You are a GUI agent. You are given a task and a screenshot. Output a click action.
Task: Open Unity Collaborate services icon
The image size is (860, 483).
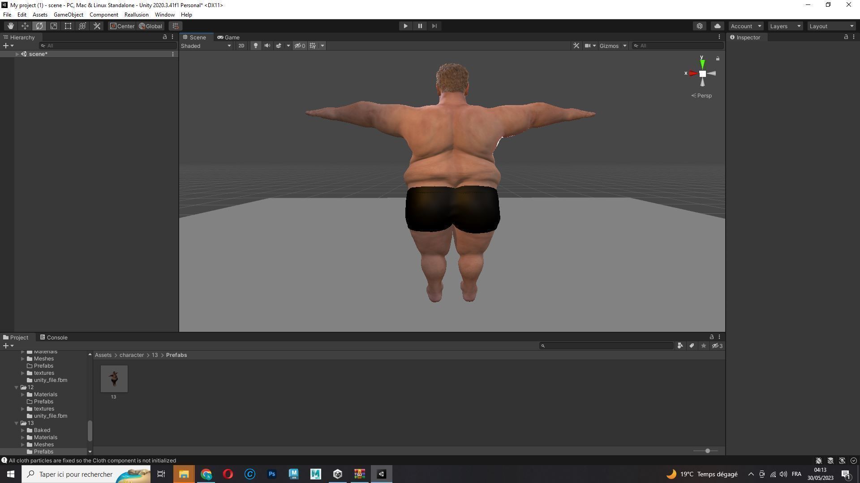coord(700,26)
